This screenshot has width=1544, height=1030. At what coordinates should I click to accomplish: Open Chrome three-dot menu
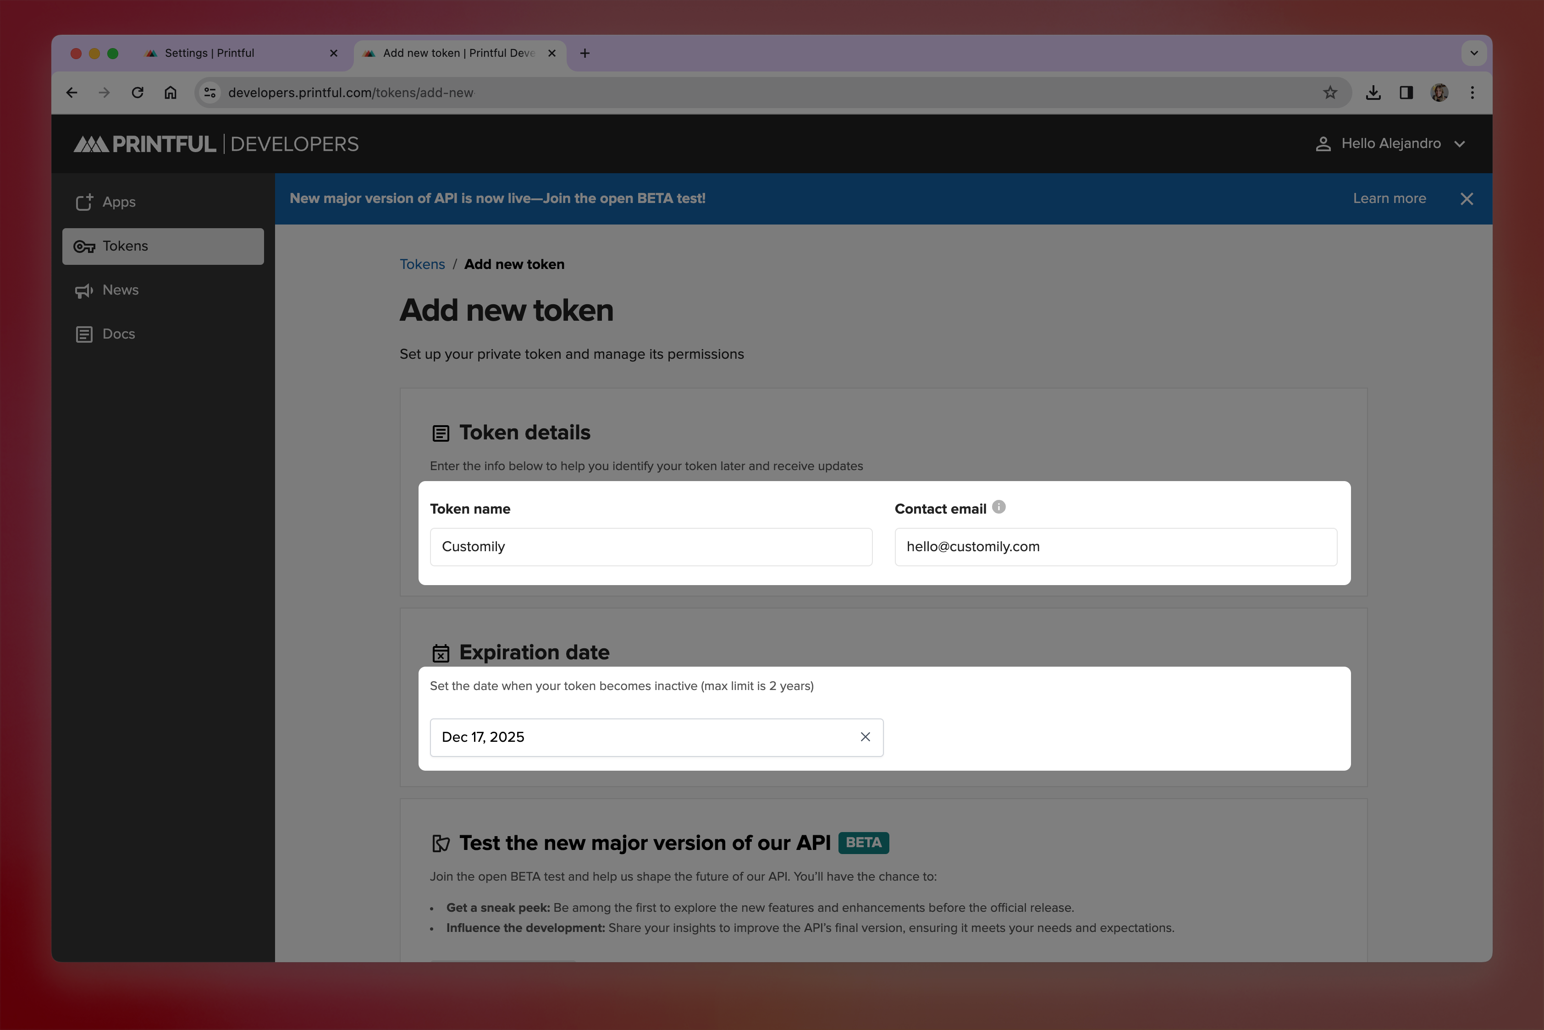click(1472, 93)
